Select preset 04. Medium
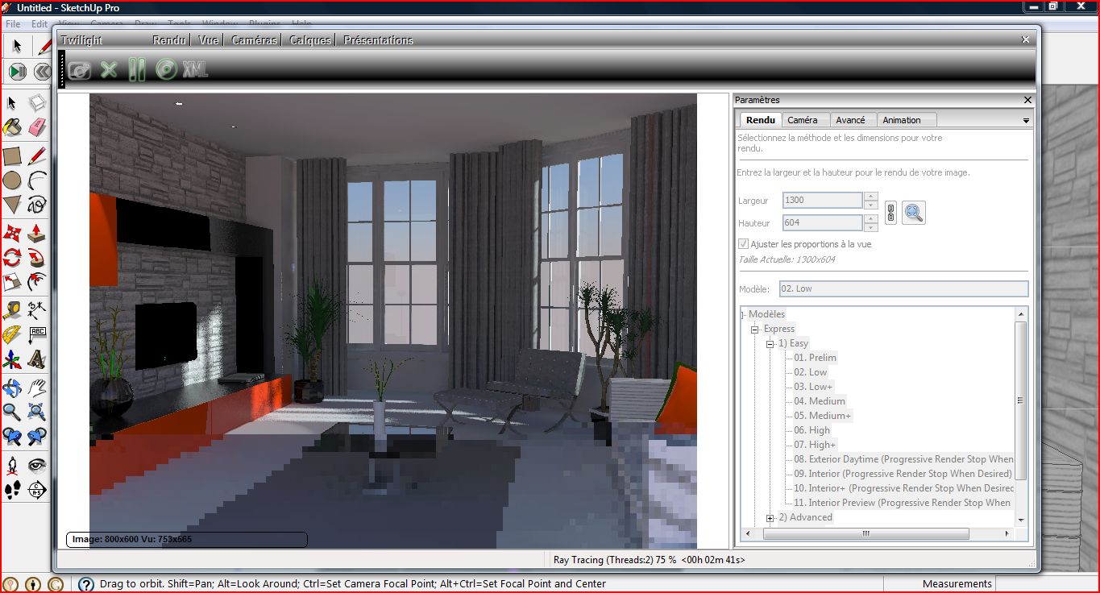Image resolution: width=1100 pixels, height=593 pixels. tap(820, 401)
